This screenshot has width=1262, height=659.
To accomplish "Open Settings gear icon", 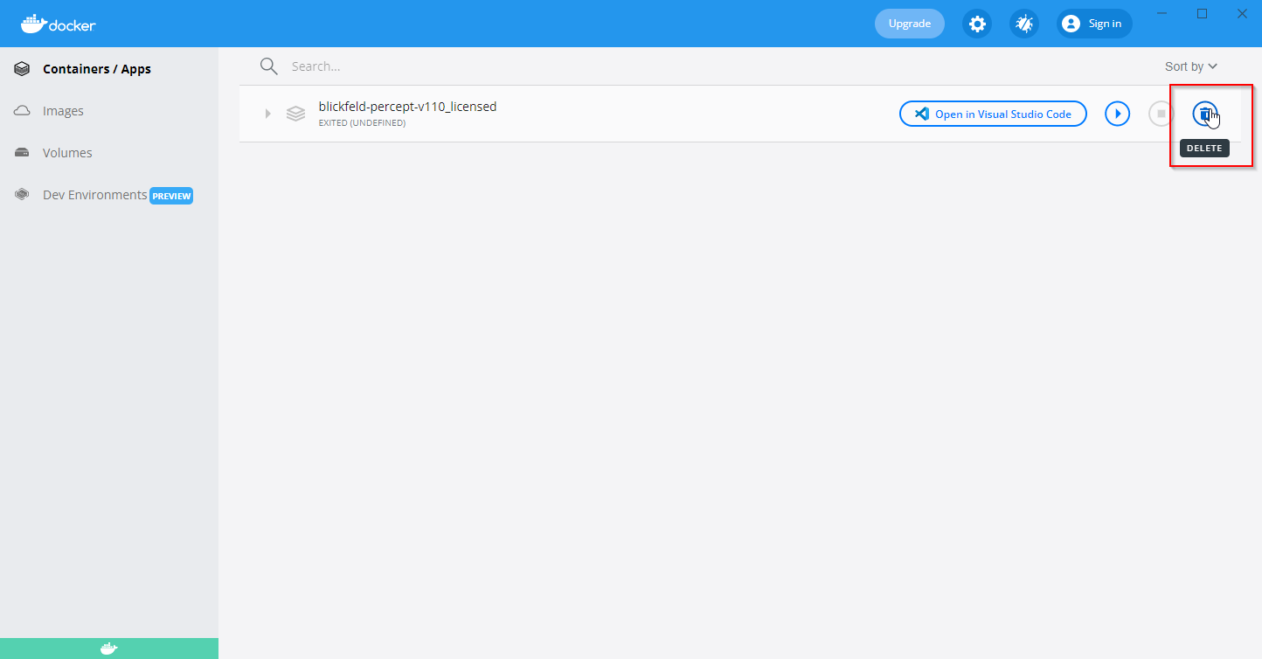I will click(977, 24).
